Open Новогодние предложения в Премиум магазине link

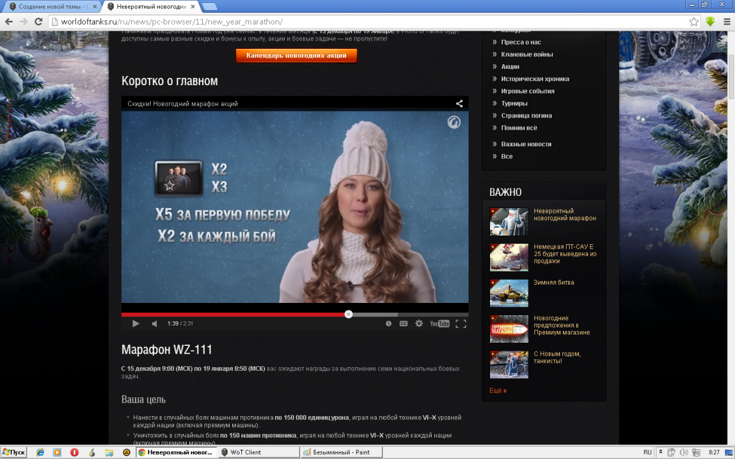(x=562, y=325)
